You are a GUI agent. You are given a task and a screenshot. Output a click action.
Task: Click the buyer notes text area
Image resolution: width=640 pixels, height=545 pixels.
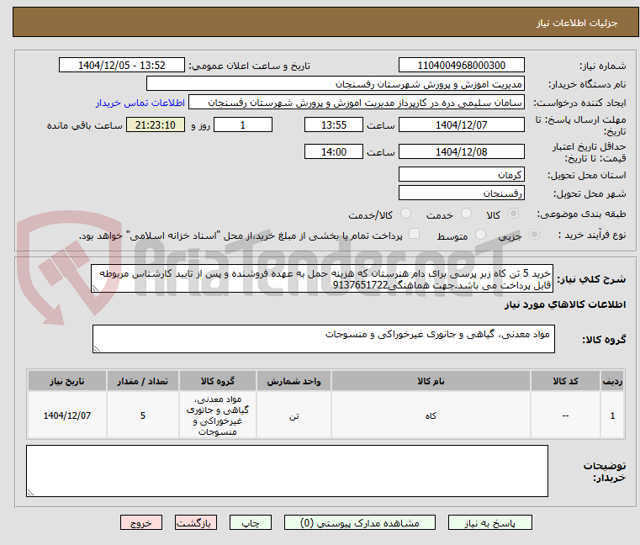(287, 471)
